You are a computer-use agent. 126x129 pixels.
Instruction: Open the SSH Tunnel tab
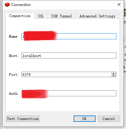(61, 16)
